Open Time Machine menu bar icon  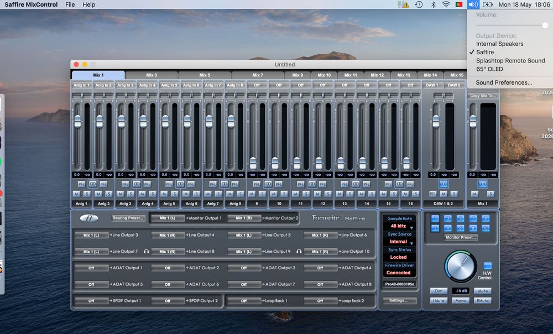point(419,4)
